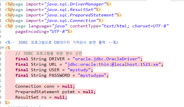Click the language="java" value
Image resolution: width=184 pixels, height=107 pixels.
[x=60, y=26]
